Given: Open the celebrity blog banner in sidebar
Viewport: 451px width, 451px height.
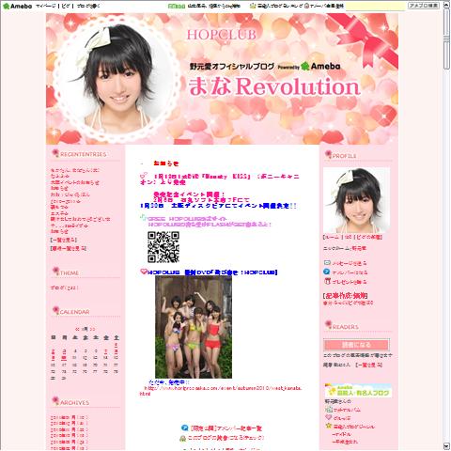Looking at the screenshot, I should click(x=358, y=391).
